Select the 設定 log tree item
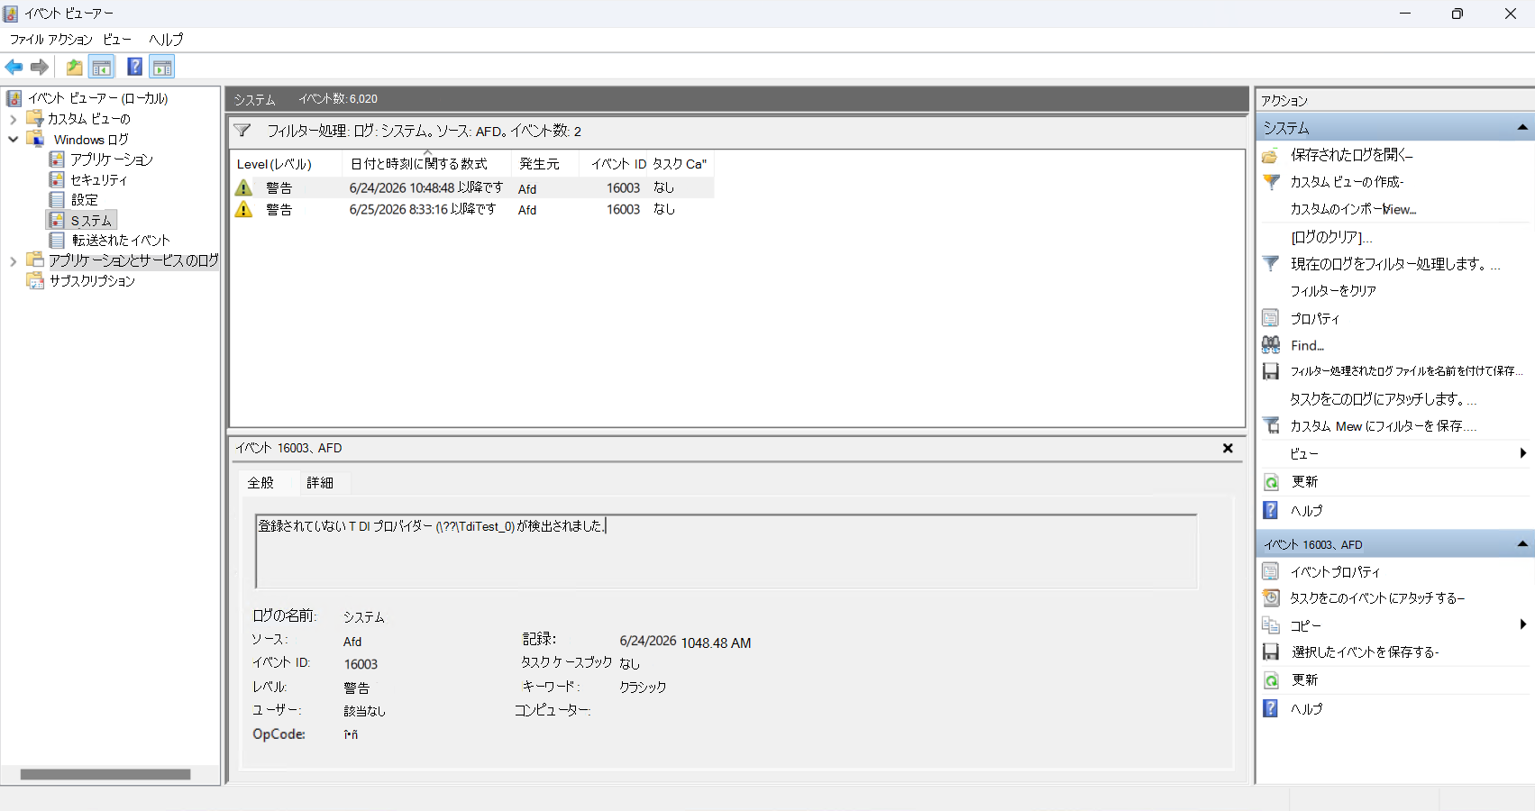Screen dimensions: 1535x811 pos(85,200)
